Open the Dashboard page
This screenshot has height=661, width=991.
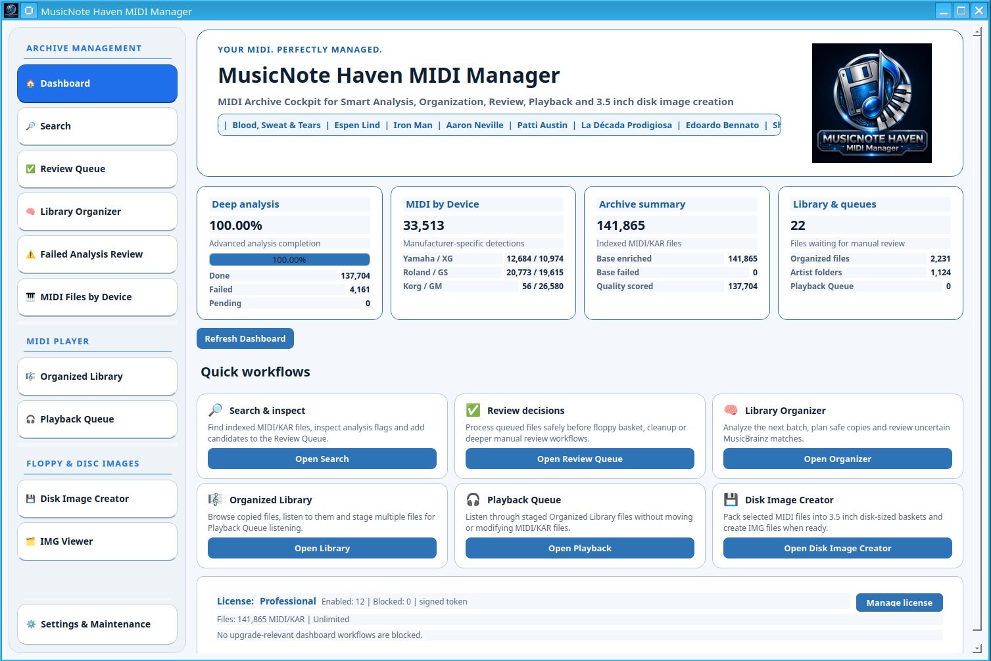pos(97,83)
